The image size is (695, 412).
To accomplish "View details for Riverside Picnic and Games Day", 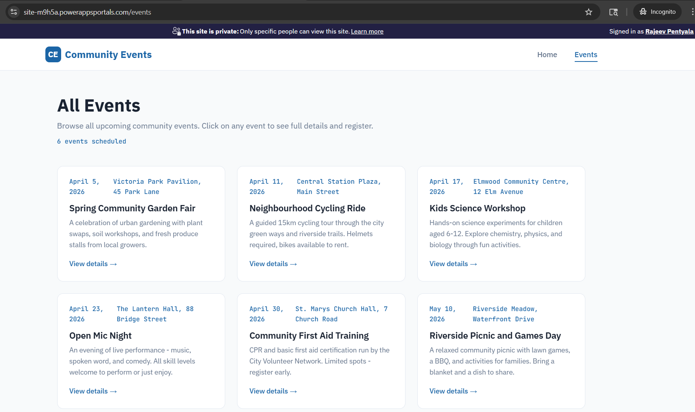I will click(453, 391).
